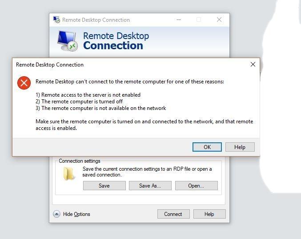Click the "Remote Desktop can't connect" message text
301x239 pixels.
[x=130, y=82]
